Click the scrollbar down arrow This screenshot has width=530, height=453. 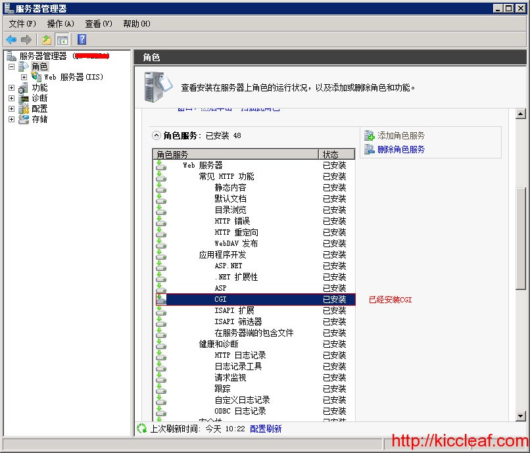tap(521, 416)
